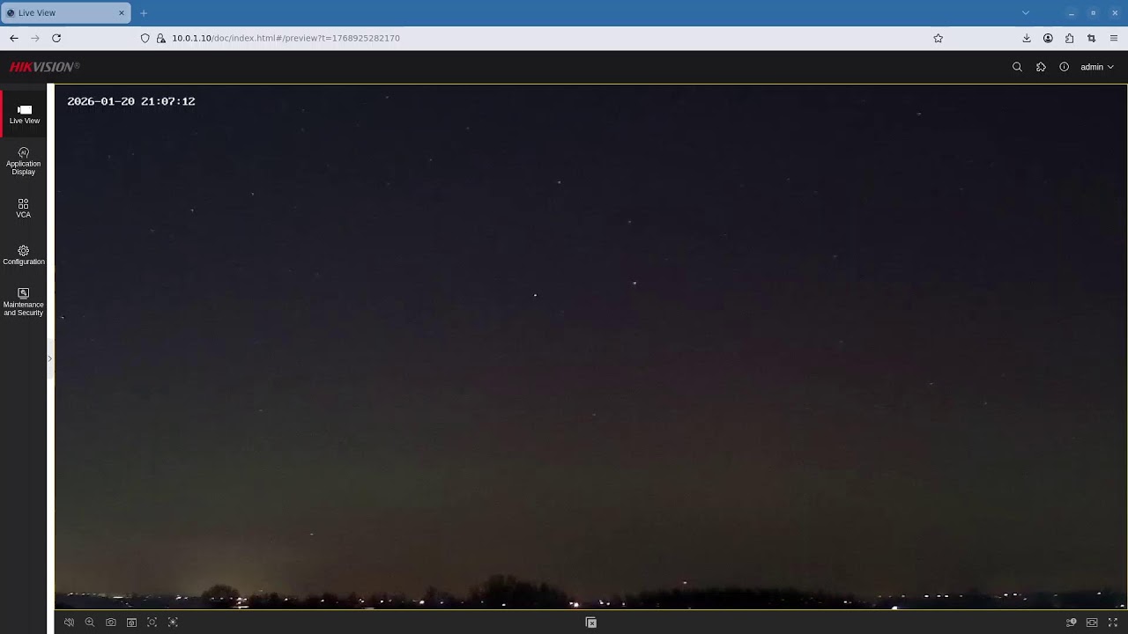Open the browser downloads panel
1128x634 pixels.
pyautogui.click(x=1027, y=38)
